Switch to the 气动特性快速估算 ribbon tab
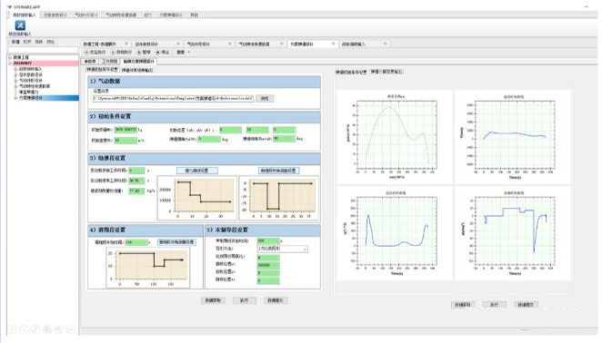The height and width of the screenshot is (343, 602). point(121,15)
